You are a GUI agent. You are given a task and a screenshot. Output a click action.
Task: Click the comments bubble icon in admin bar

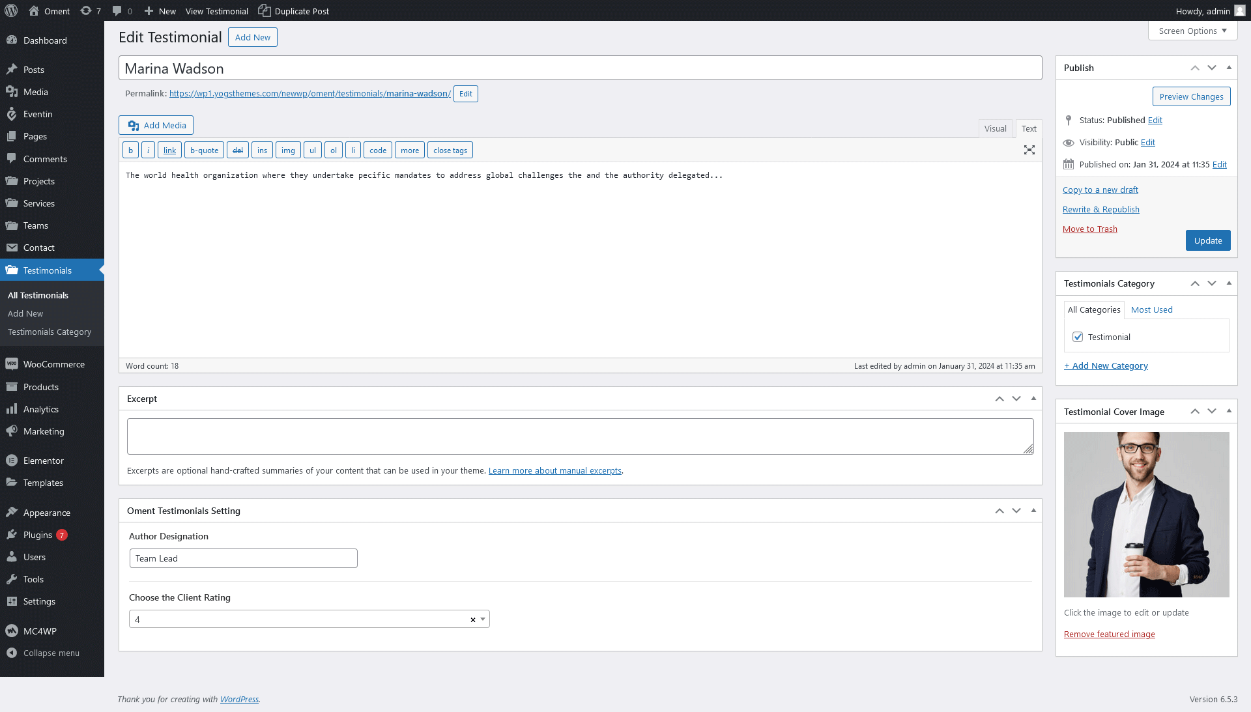coord(117,10)
